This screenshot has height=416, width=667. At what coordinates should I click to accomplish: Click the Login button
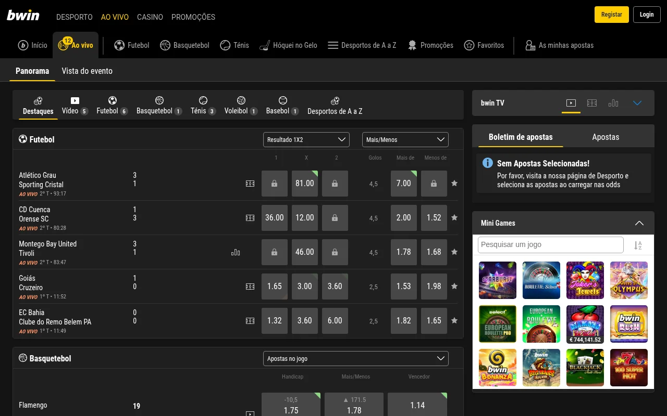[x=647, y=15]
